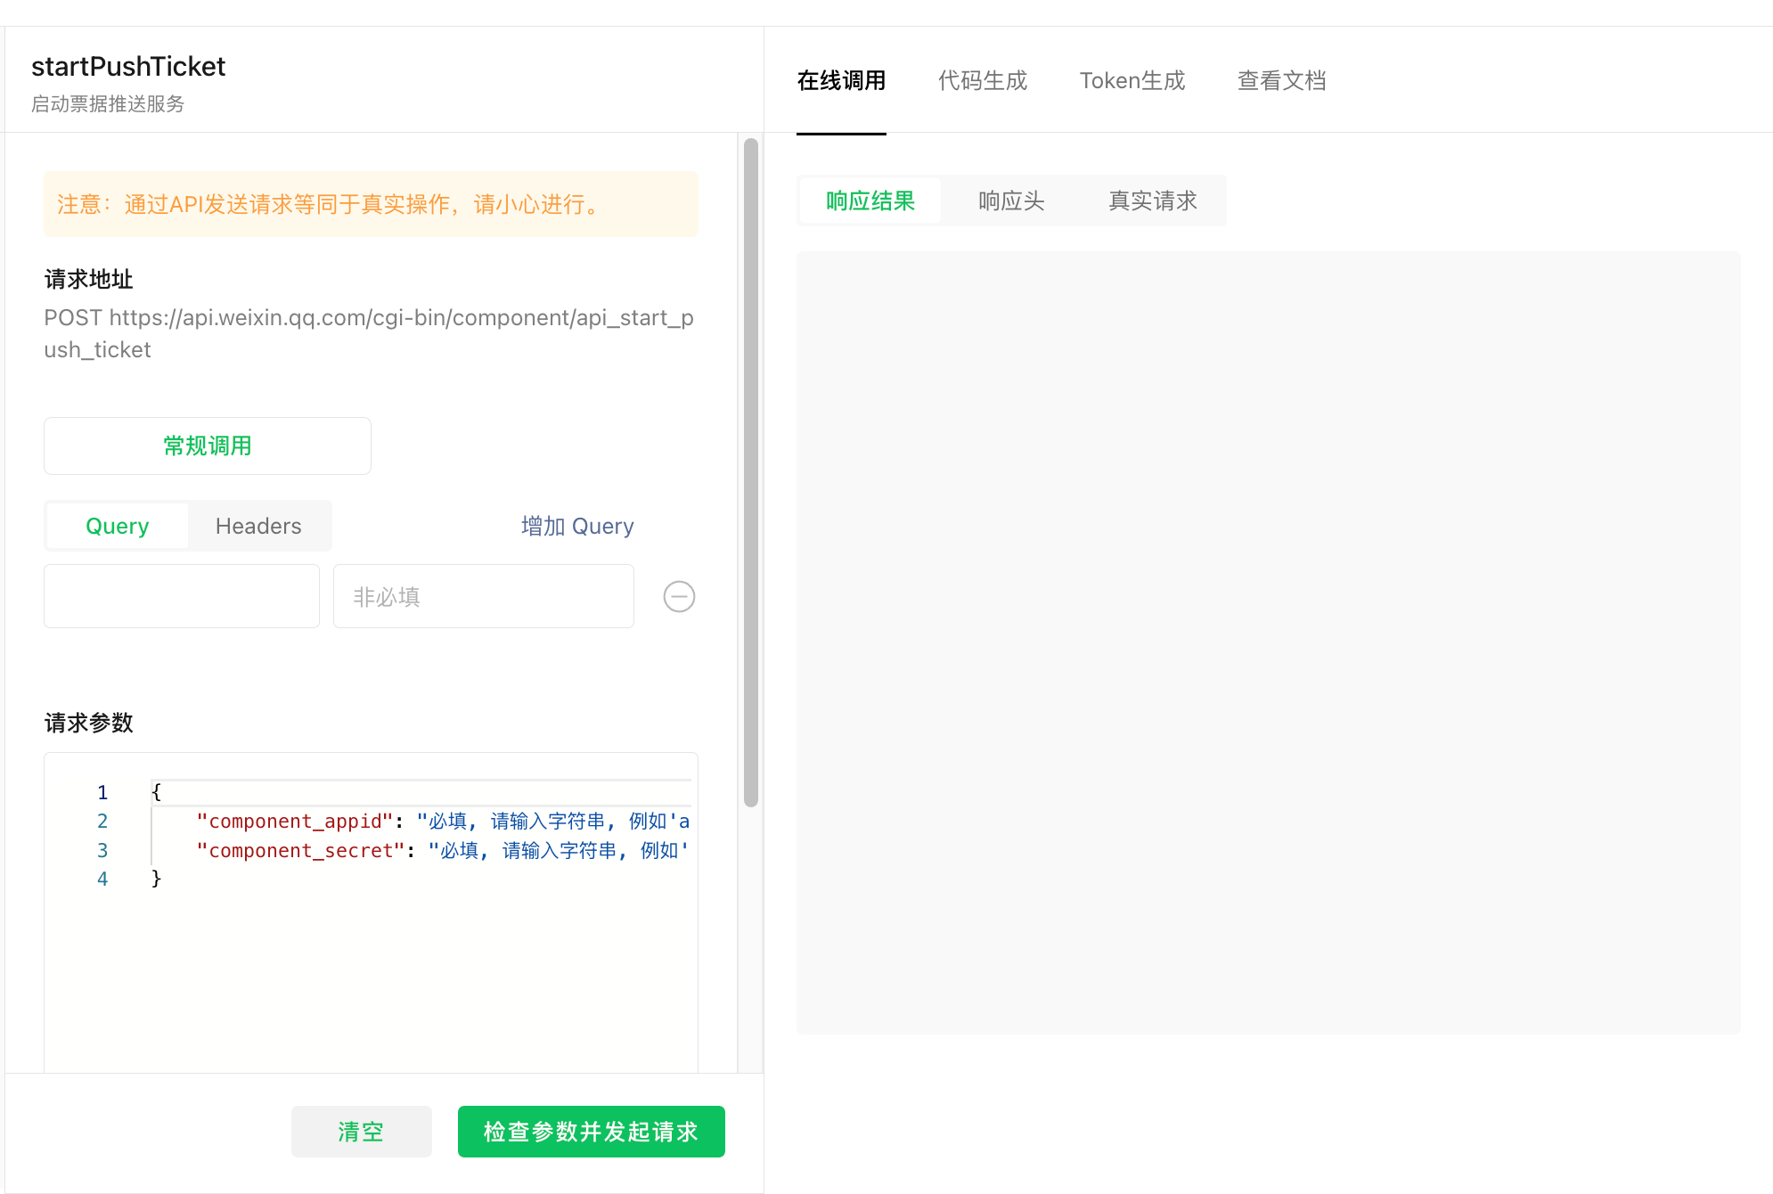Click the left panel vertical scrollbar
Screen dimensions: 1773x1194
pos(751,472)
